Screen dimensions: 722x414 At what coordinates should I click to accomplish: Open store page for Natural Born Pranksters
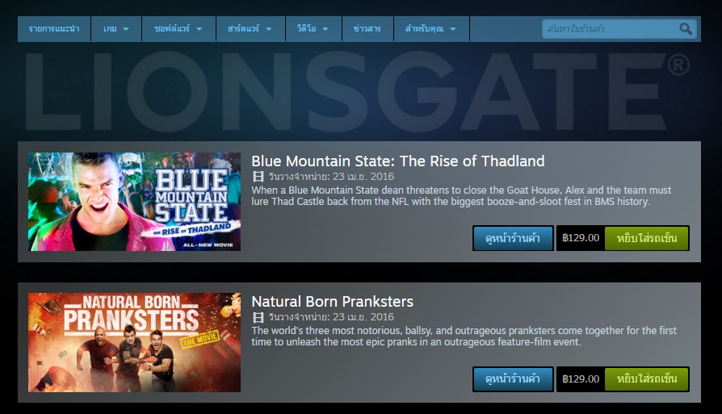click(x=513, y=379)
